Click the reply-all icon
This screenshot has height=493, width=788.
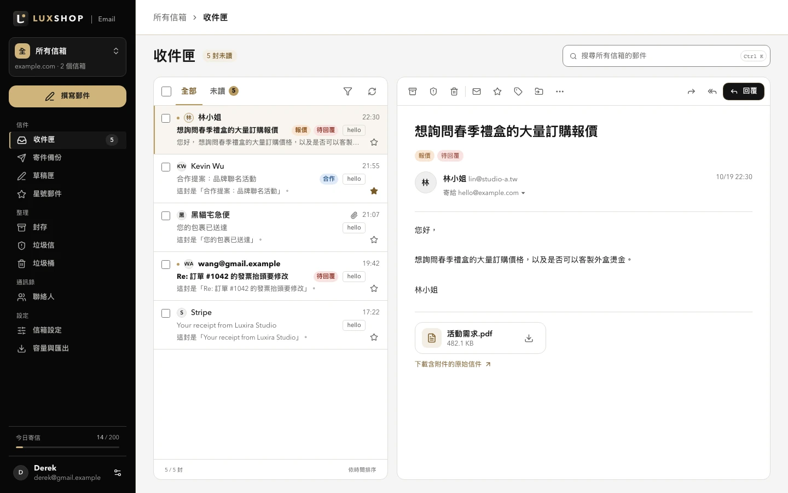(712, 91)
